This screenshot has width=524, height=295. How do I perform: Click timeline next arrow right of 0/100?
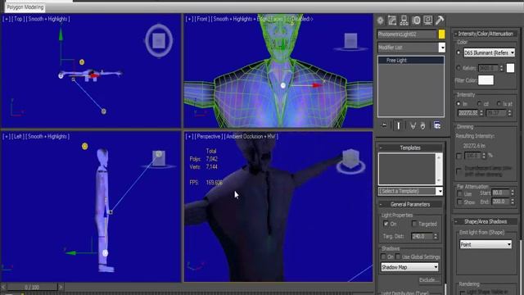(61, 287)
